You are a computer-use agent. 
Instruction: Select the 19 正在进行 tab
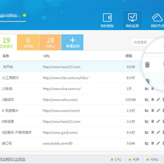pos(7,42)
